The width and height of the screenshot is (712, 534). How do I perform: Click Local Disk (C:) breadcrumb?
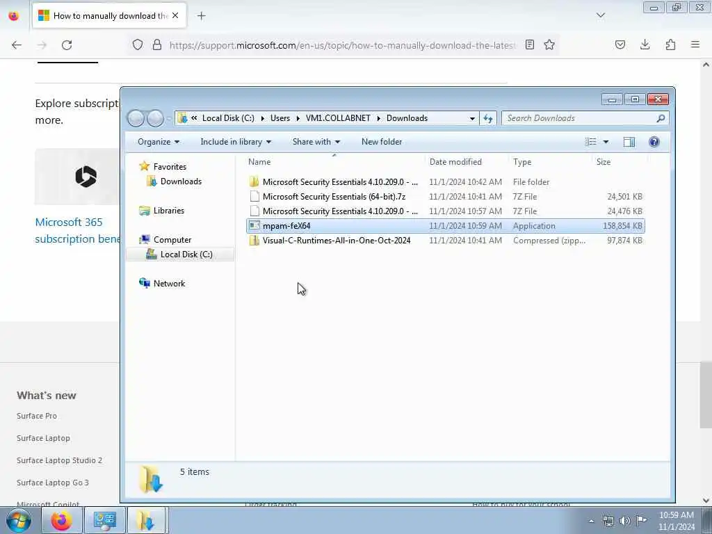pyautogui.click(x=228, y=118)
